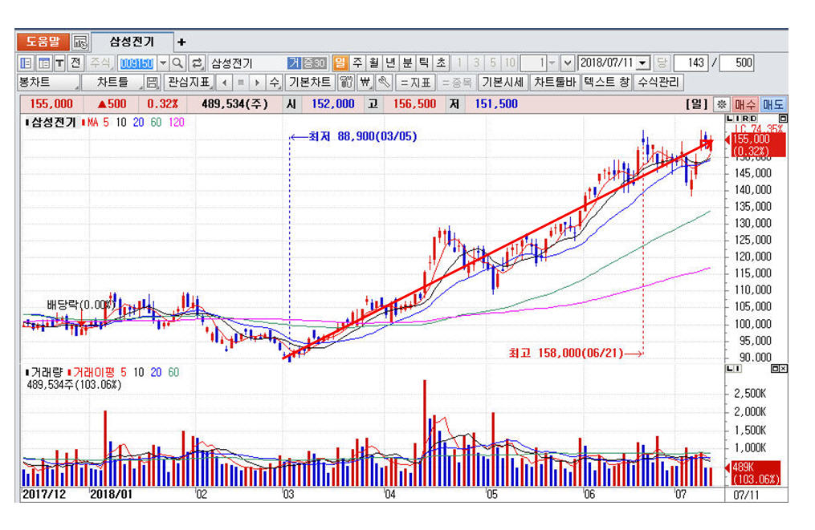Open the wrench chart settings icon
This screenshot has height=530, width=815.
[384, 83]
